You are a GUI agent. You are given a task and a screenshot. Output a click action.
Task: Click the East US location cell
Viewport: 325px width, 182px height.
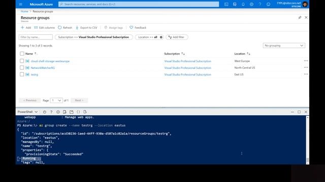(x=239, y=74)
